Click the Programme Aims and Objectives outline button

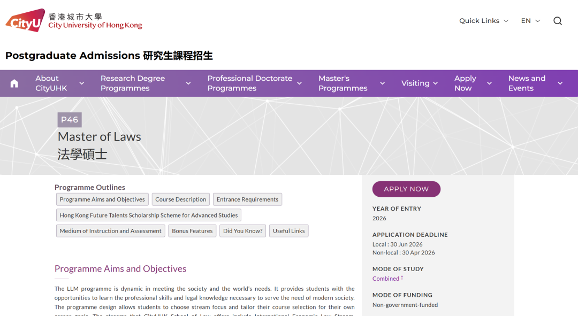pos(102,199)
